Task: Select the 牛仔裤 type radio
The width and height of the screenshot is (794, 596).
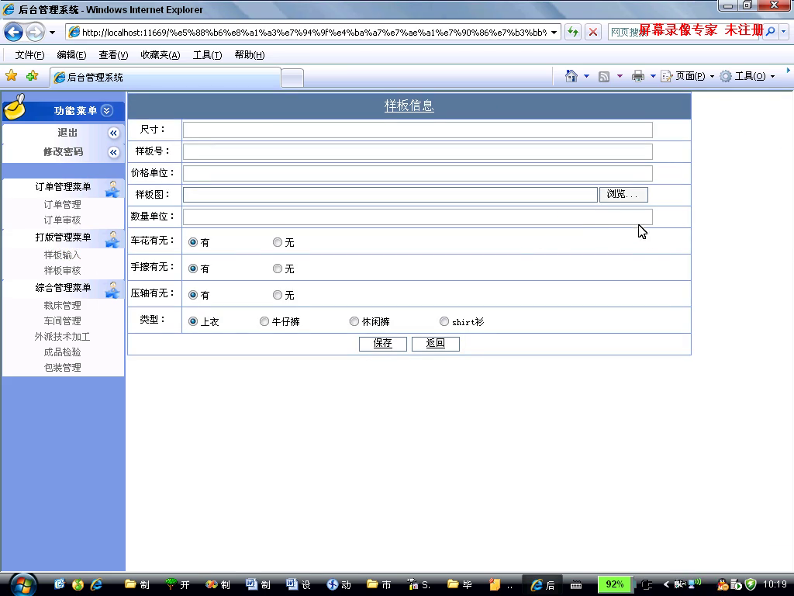Action: click(x=264, y=321)
